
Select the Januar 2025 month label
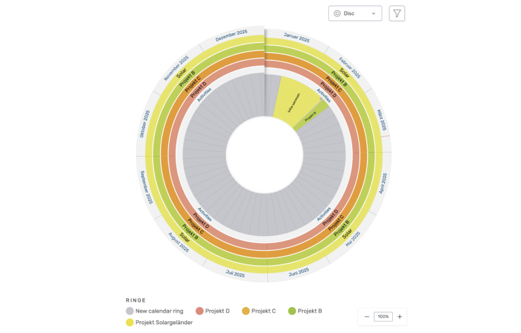coord(296,38)
